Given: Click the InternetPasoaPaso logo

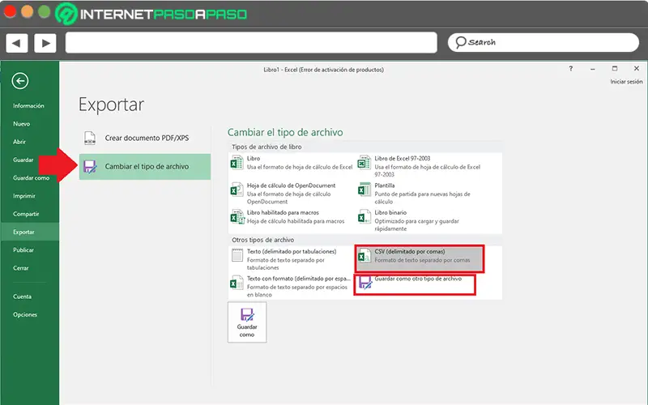Looking at the screenshot, I should tap(151, 14).
